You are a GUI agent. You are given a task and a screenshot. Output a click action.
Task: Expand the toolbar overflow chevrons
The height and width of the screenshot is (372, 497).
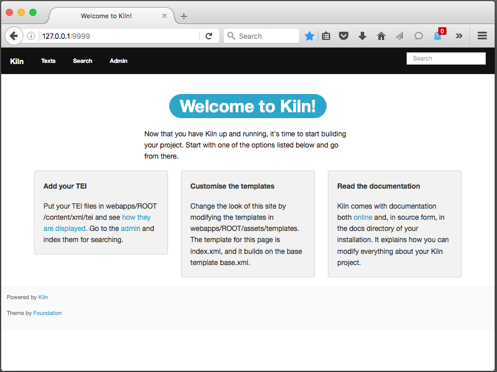459,36
